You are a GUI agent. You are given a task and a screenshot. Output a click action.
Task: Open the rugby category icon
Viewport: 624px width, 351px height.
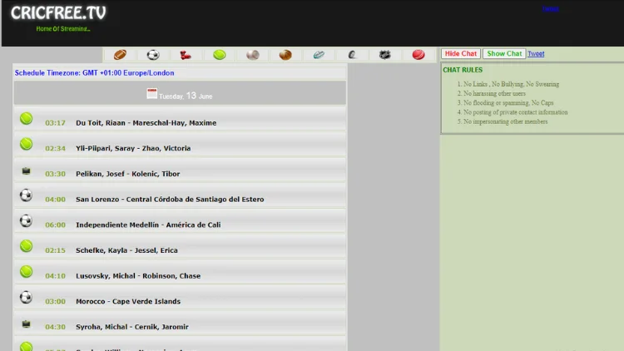pos(319,55)
